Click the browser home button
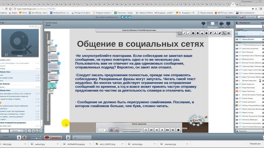This screenshot has width=264, height=148. (x=10, y=9)
